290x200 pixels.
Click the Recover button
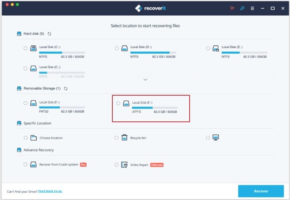click(x=261, y=191)
